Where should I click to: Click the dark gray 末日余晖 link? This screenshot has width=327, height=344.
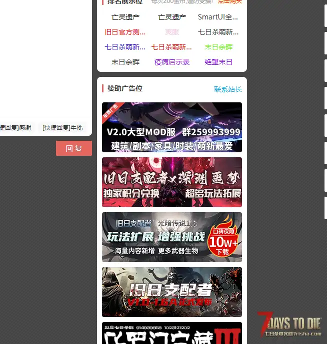pyautogui.click(x=125, y=62)
